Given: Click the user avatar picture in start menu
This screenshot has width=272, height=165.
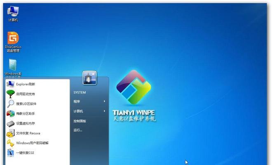Looking at the screenshot, I should [x=89, y=78].
